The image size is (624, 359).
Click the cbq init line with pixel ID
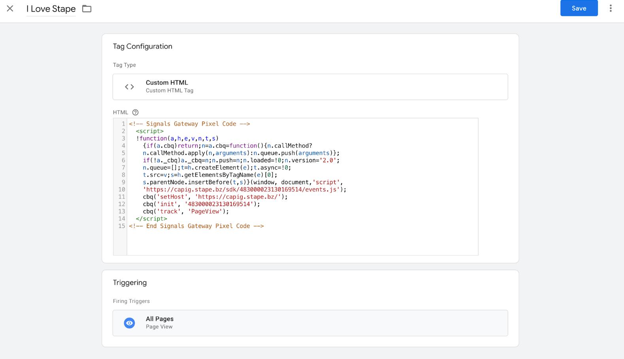tap(202, 204)
